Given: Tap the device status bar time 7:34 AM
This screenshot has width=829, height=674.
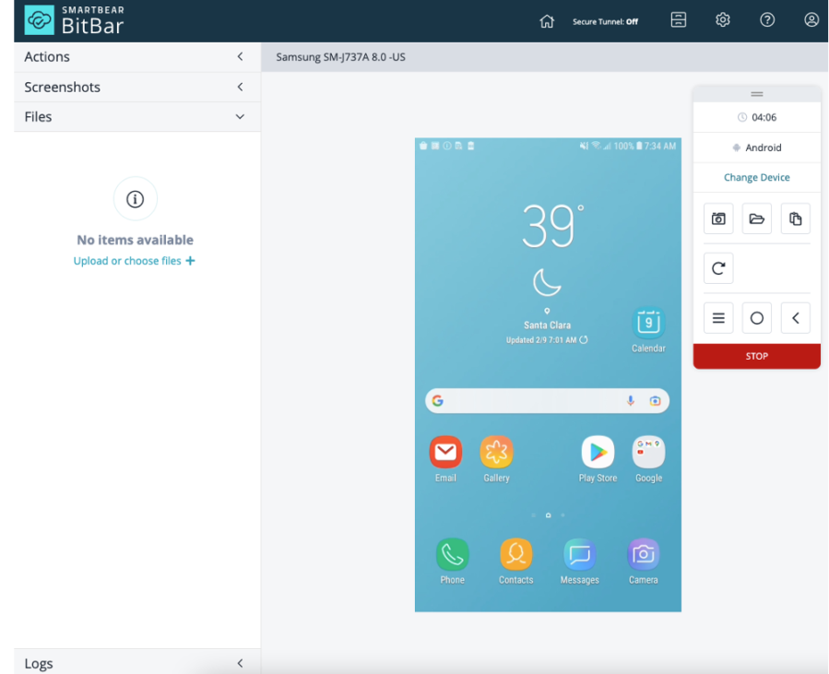Looking at the screenshot, I should (x=660, y=146).
